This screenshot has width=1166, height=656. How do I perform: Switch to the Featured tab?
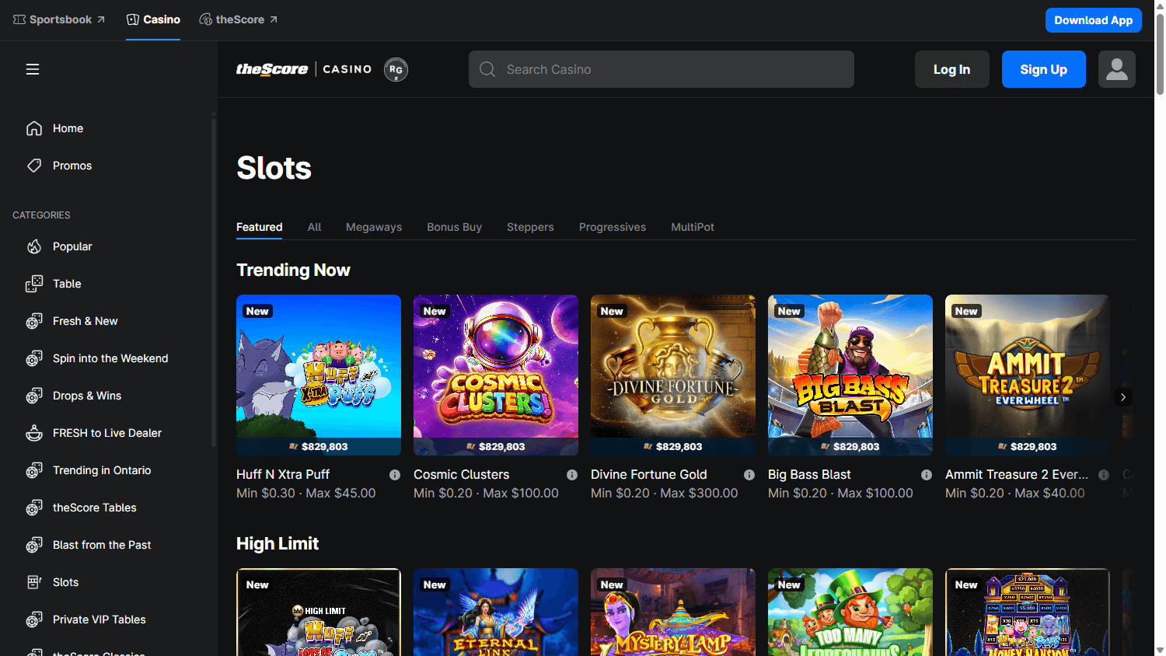coord(260,227)
